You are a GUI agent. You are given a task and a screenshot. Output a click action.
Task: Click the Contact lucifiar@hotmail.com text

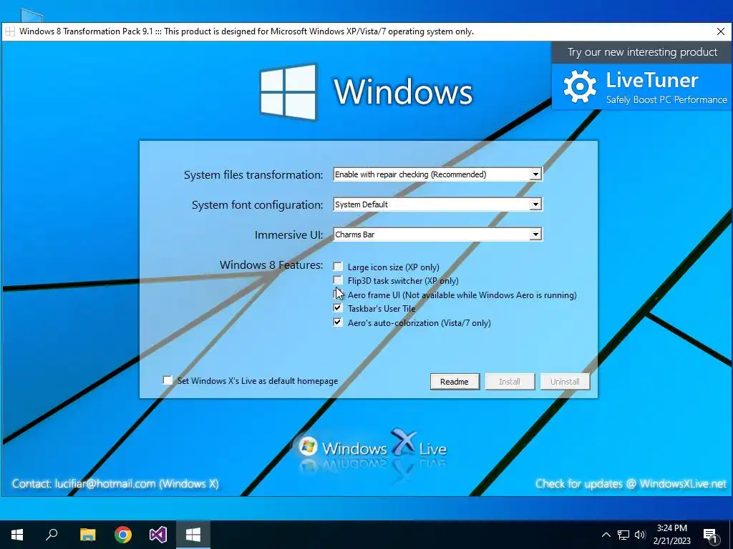115,484
